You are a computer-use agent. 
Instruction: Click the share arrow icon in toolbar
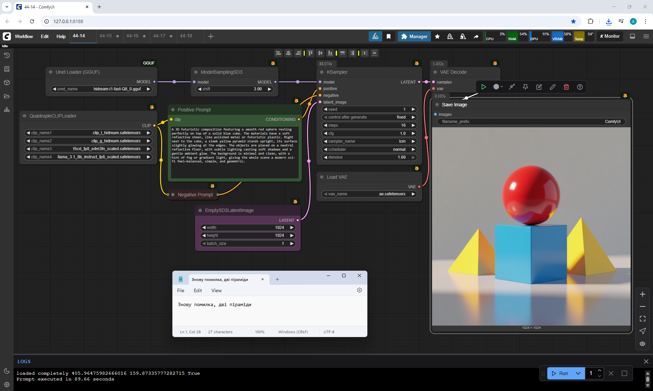[476, 36]
